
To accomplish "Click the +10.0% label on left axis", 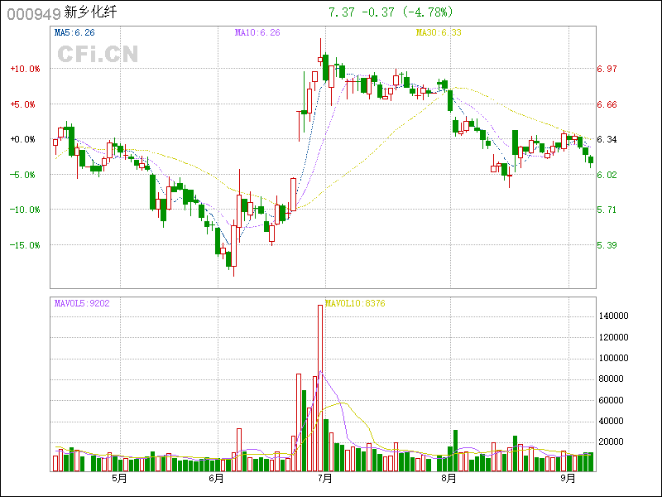I will point(25,70).
